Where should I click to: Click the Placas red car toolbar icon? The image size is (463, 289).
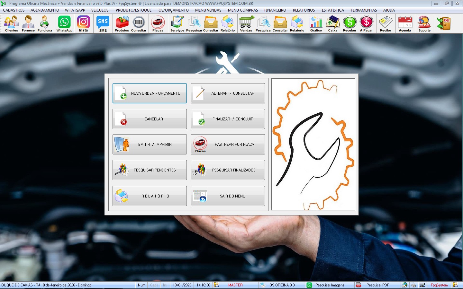point(158,24)
